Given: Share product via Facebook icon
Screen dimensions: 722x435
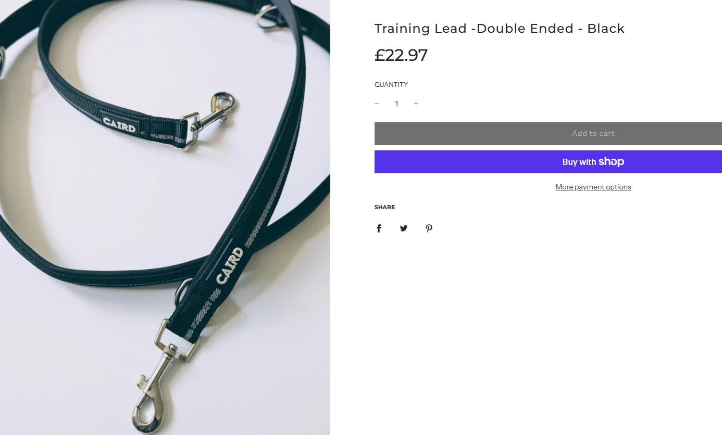Looking at the screenshot, I should point(379,228).
